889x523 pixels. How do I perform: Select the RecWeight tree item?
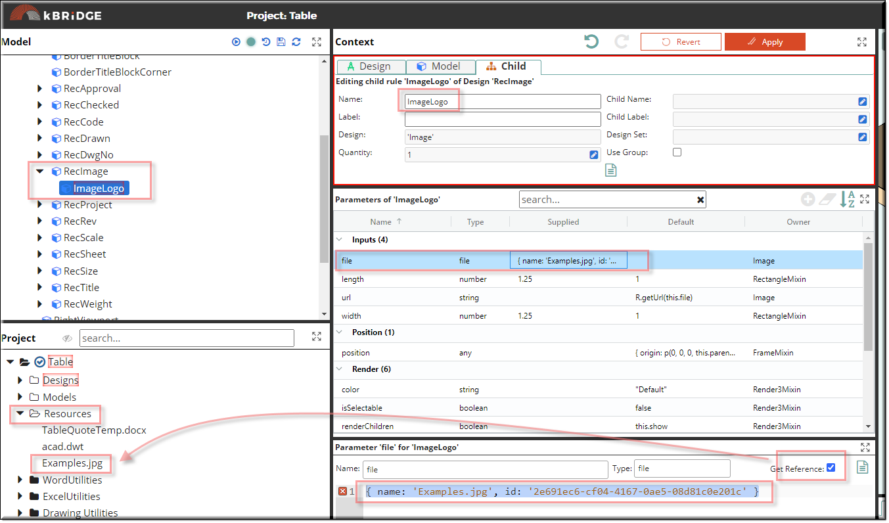(x=88, y=304)
